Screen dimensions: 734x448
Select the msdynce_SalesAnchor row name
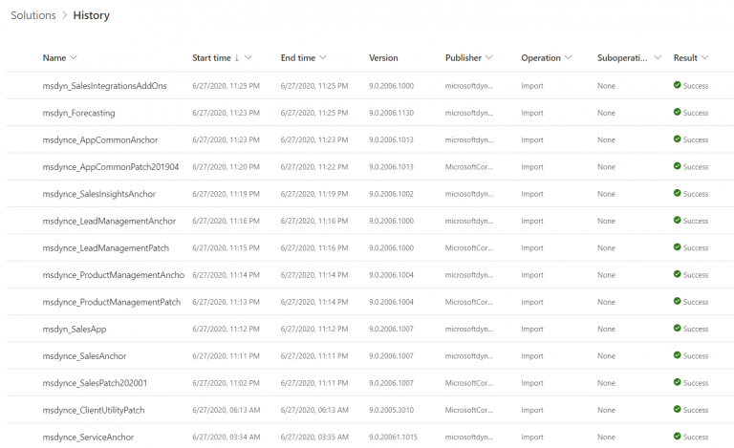(84, 356)
